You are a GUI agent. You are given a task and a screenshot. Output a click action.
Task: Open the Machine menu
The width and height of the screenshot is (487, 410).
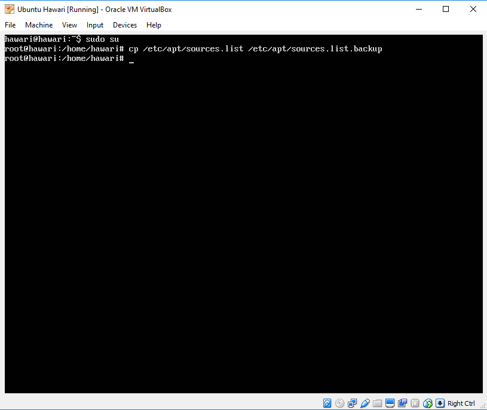coord(39,25)
